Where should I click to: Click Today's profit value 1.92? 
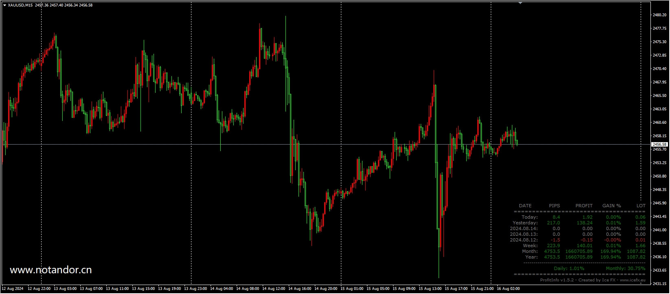(587, 217)
